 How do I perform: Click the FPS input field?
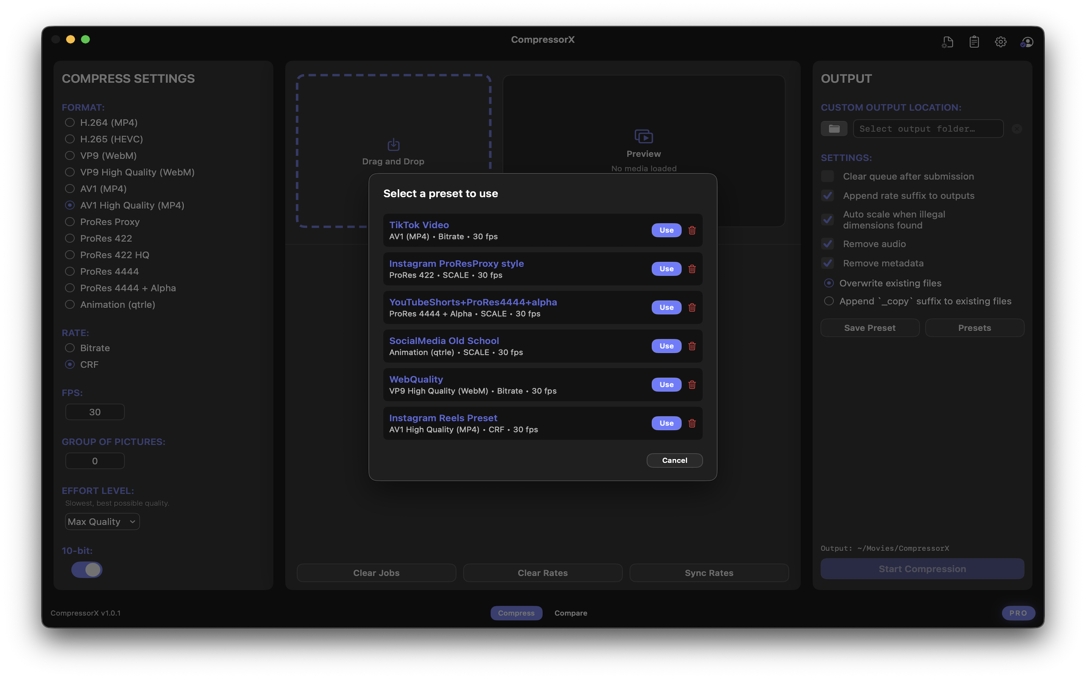95,411
